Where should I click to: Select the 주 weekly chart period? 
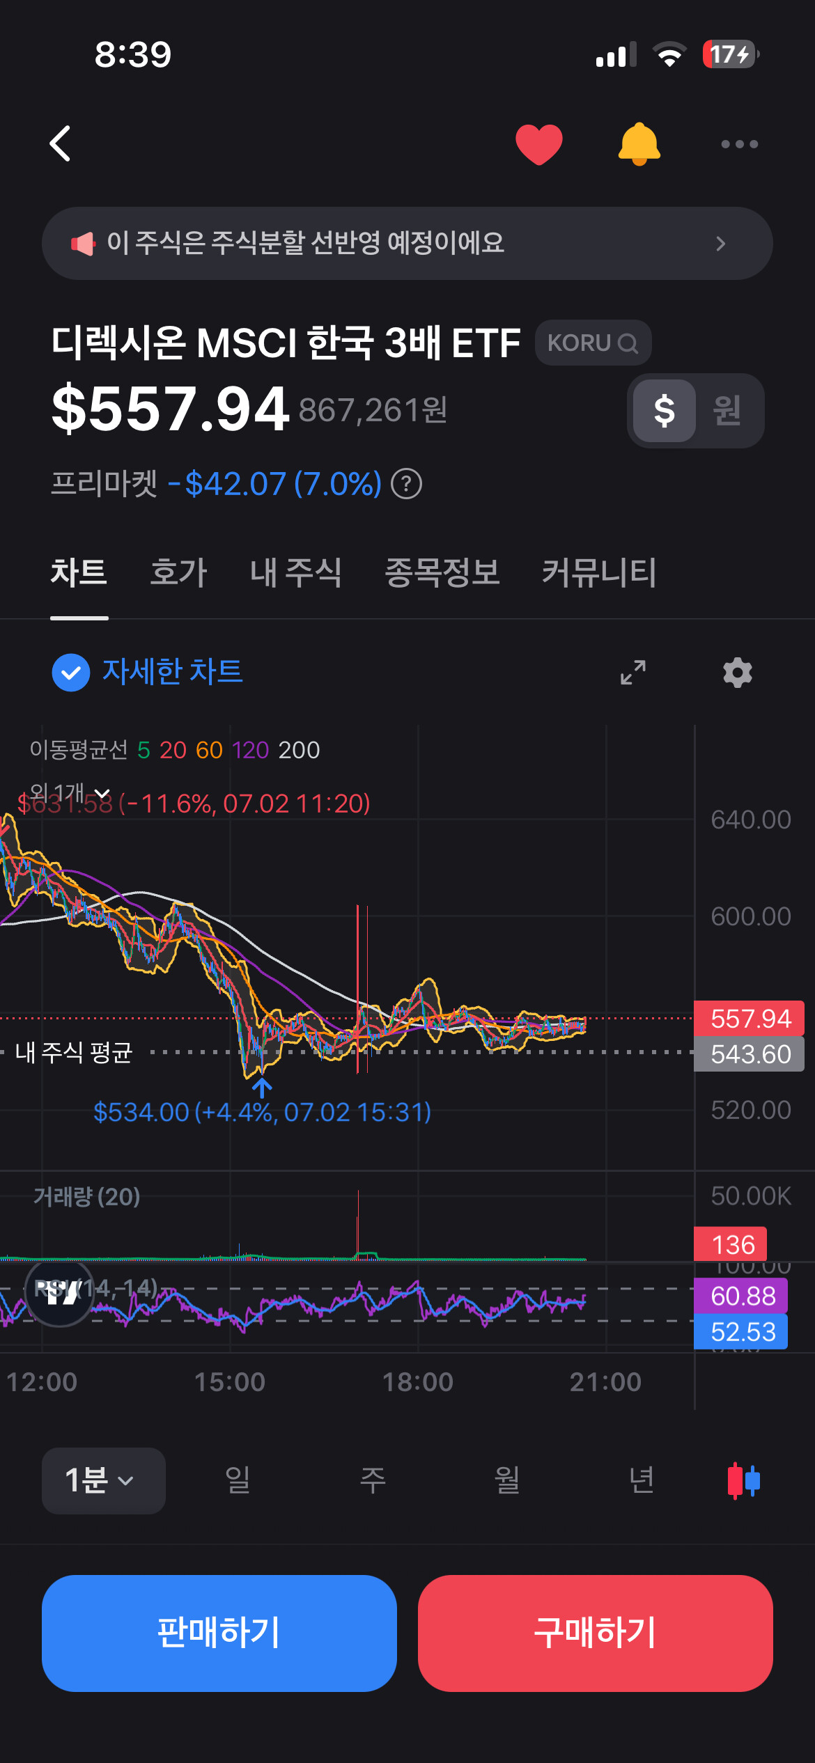click(373, 1480)
